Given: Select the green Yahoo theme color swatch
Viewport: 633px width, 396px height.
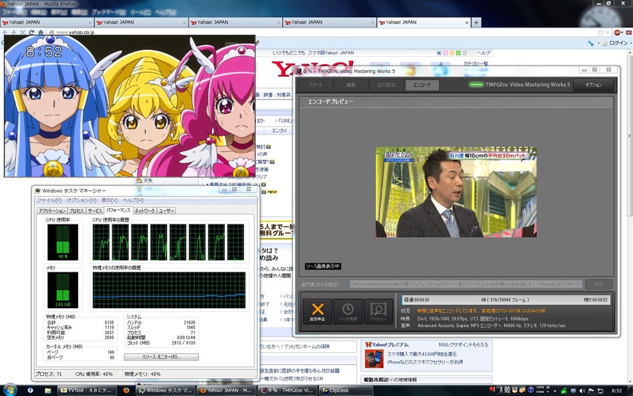Looking at the screenshot, I should pos(458,53).
